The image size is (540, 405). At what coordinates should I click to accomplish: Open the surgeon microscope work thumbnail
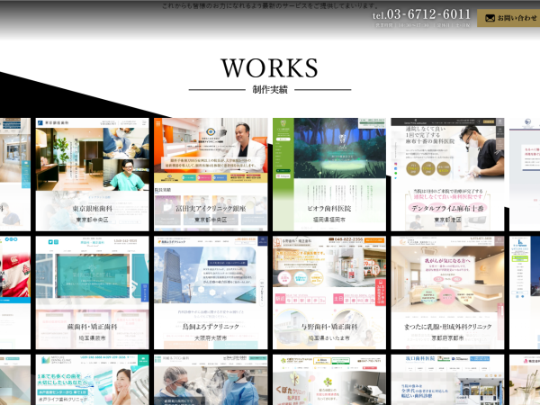coord(211,380)
